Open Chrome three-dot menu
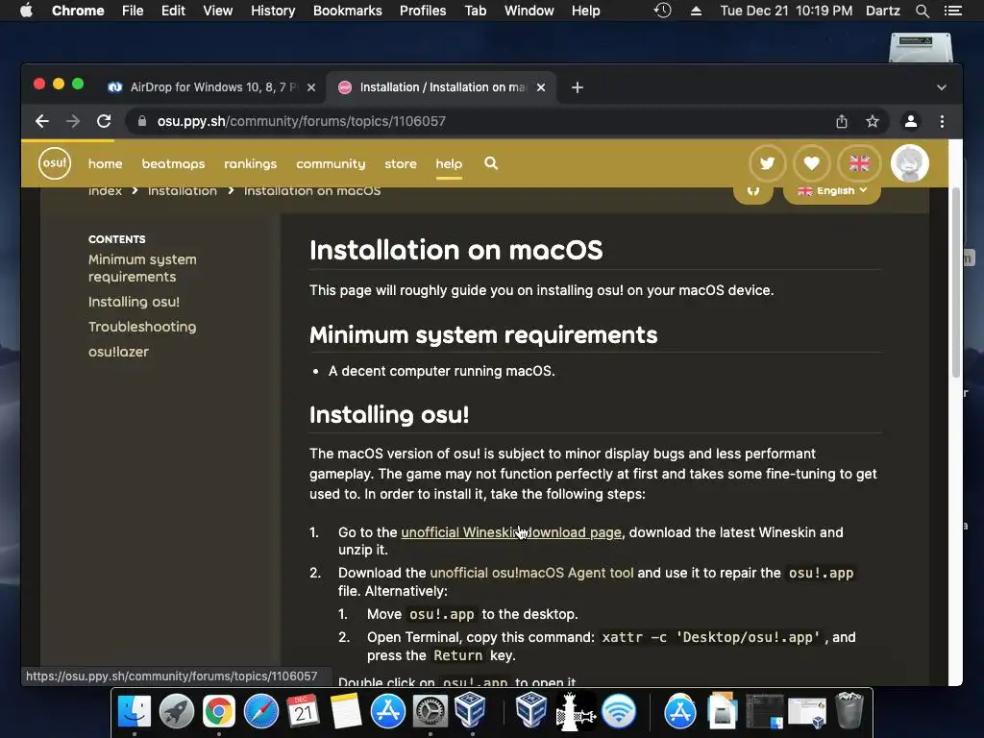The width and height of the screenshot is (984, 738). tap(942, 121)
